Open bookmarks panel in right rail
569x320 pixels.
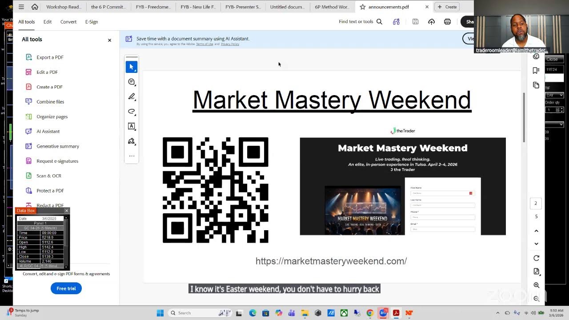point(536,70)
